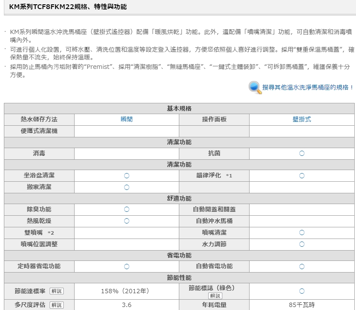
Task: Click the circle mark for 水力調節
Action: point(302,244)
